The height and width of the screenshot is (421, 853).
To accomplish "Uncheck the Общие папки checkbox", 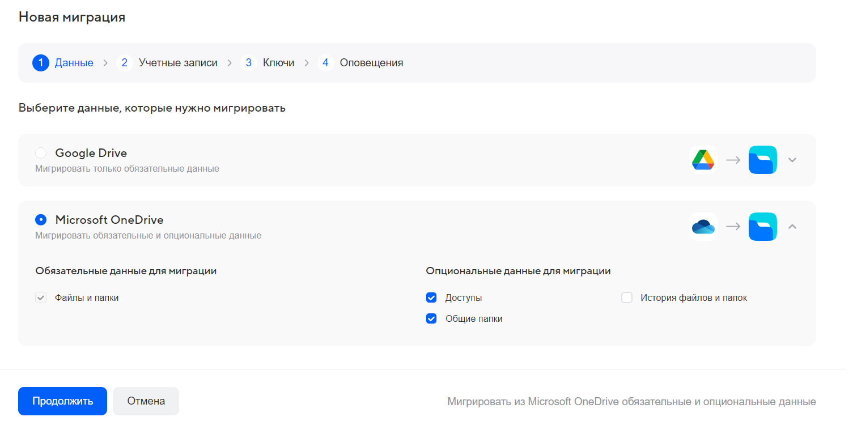I will pyautogui.click(x=431, y=318).
